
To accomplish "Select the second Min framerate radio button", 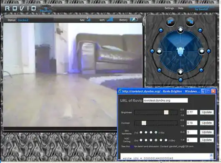I will click(146, 132).
